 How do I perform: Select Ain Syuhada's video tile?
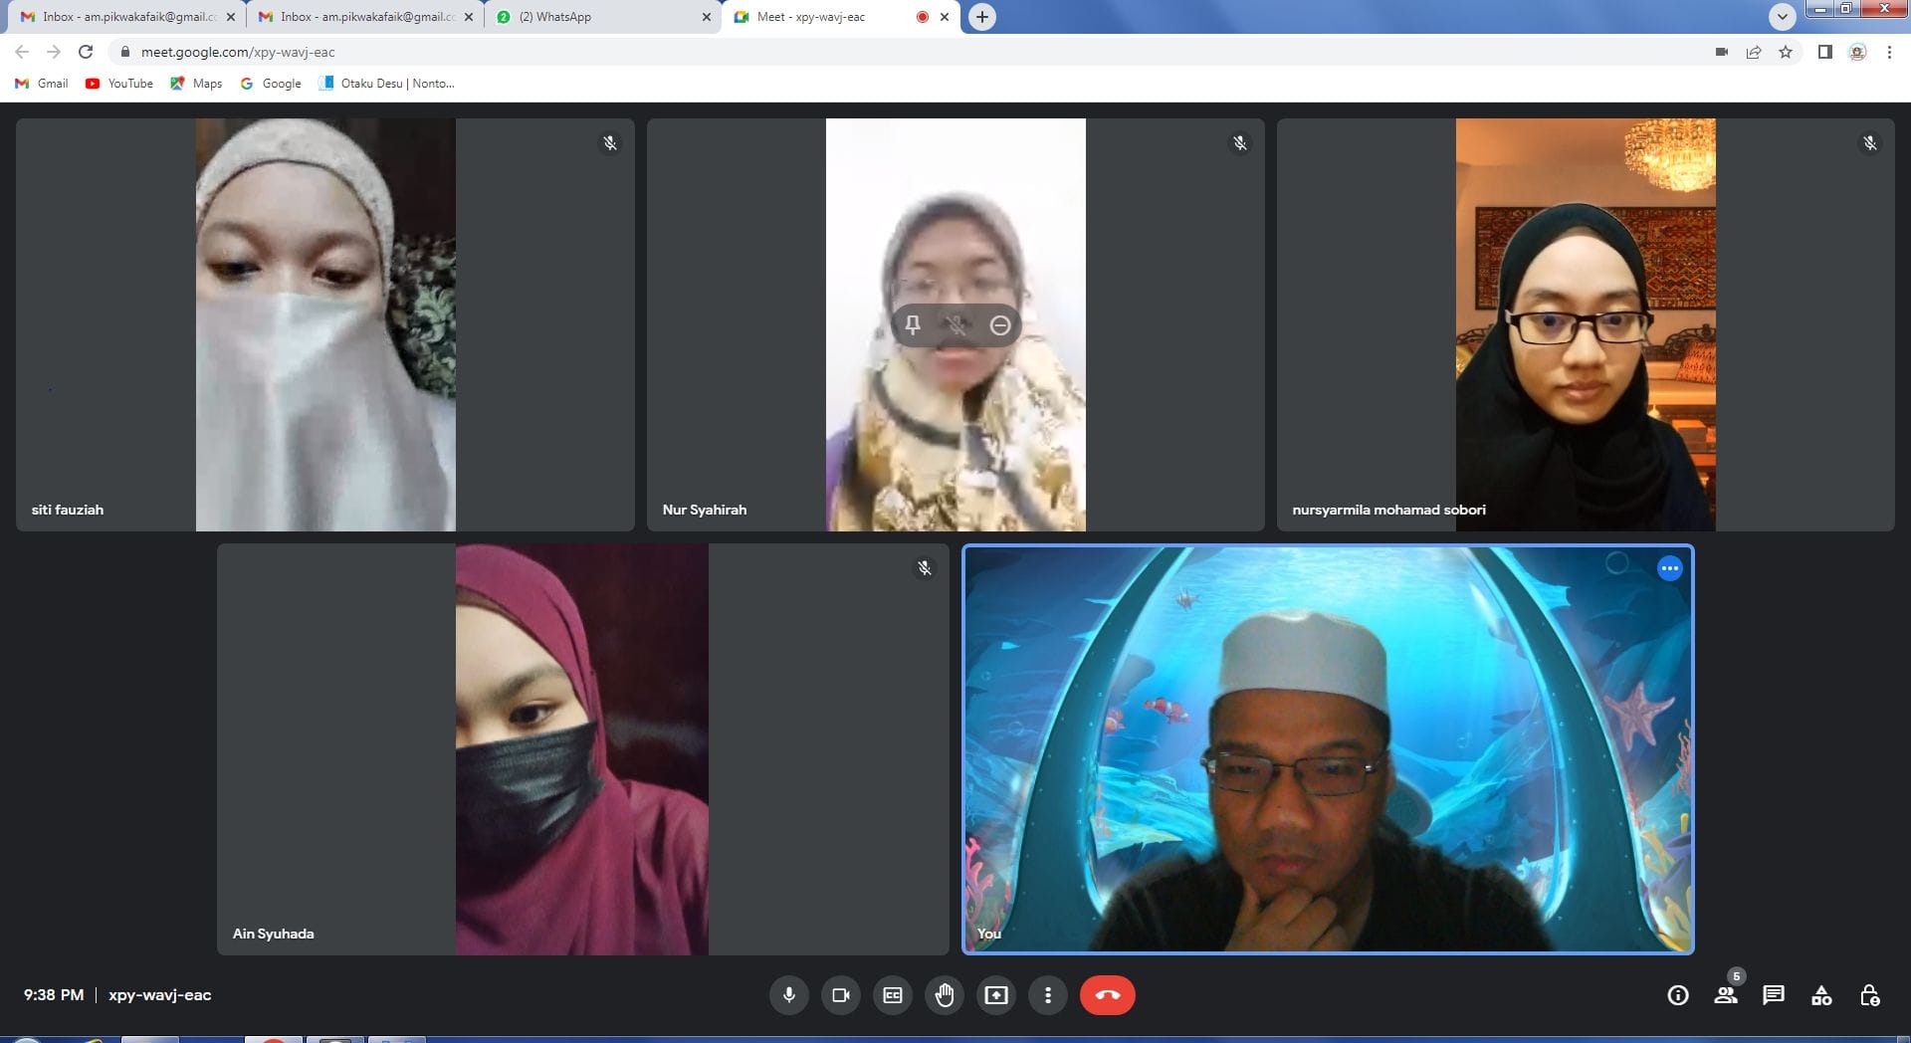pos(582,748)
